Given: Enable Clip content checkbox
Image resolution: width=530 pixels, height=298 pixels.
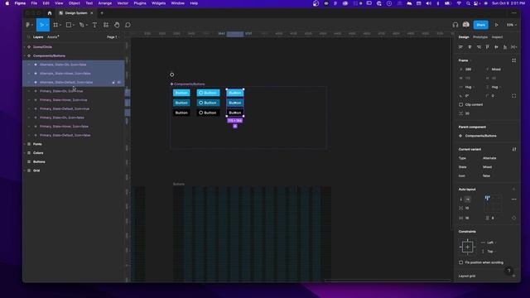Looking at the screenshot, I should coord(461,105).
